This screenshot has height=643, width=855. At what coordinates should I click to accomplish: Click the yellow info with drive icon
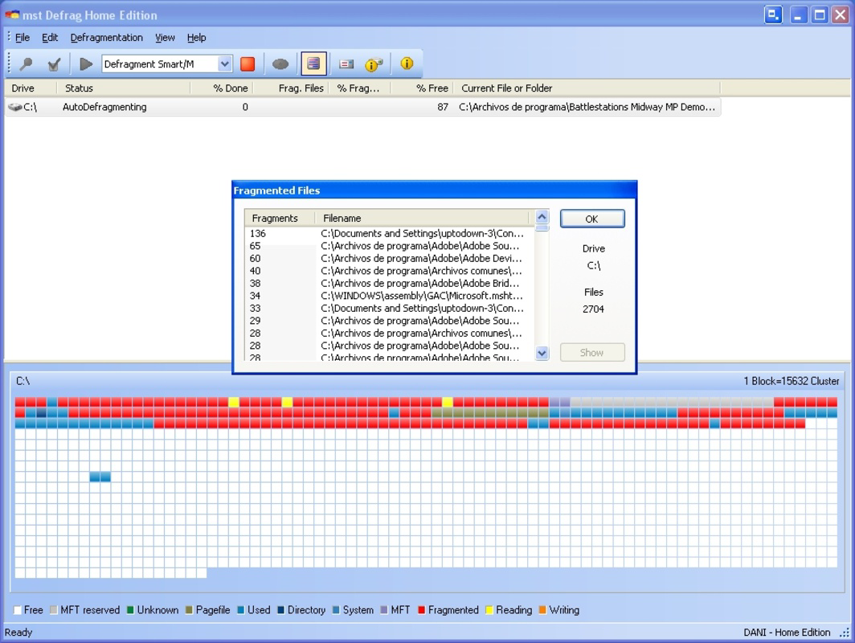374,64
